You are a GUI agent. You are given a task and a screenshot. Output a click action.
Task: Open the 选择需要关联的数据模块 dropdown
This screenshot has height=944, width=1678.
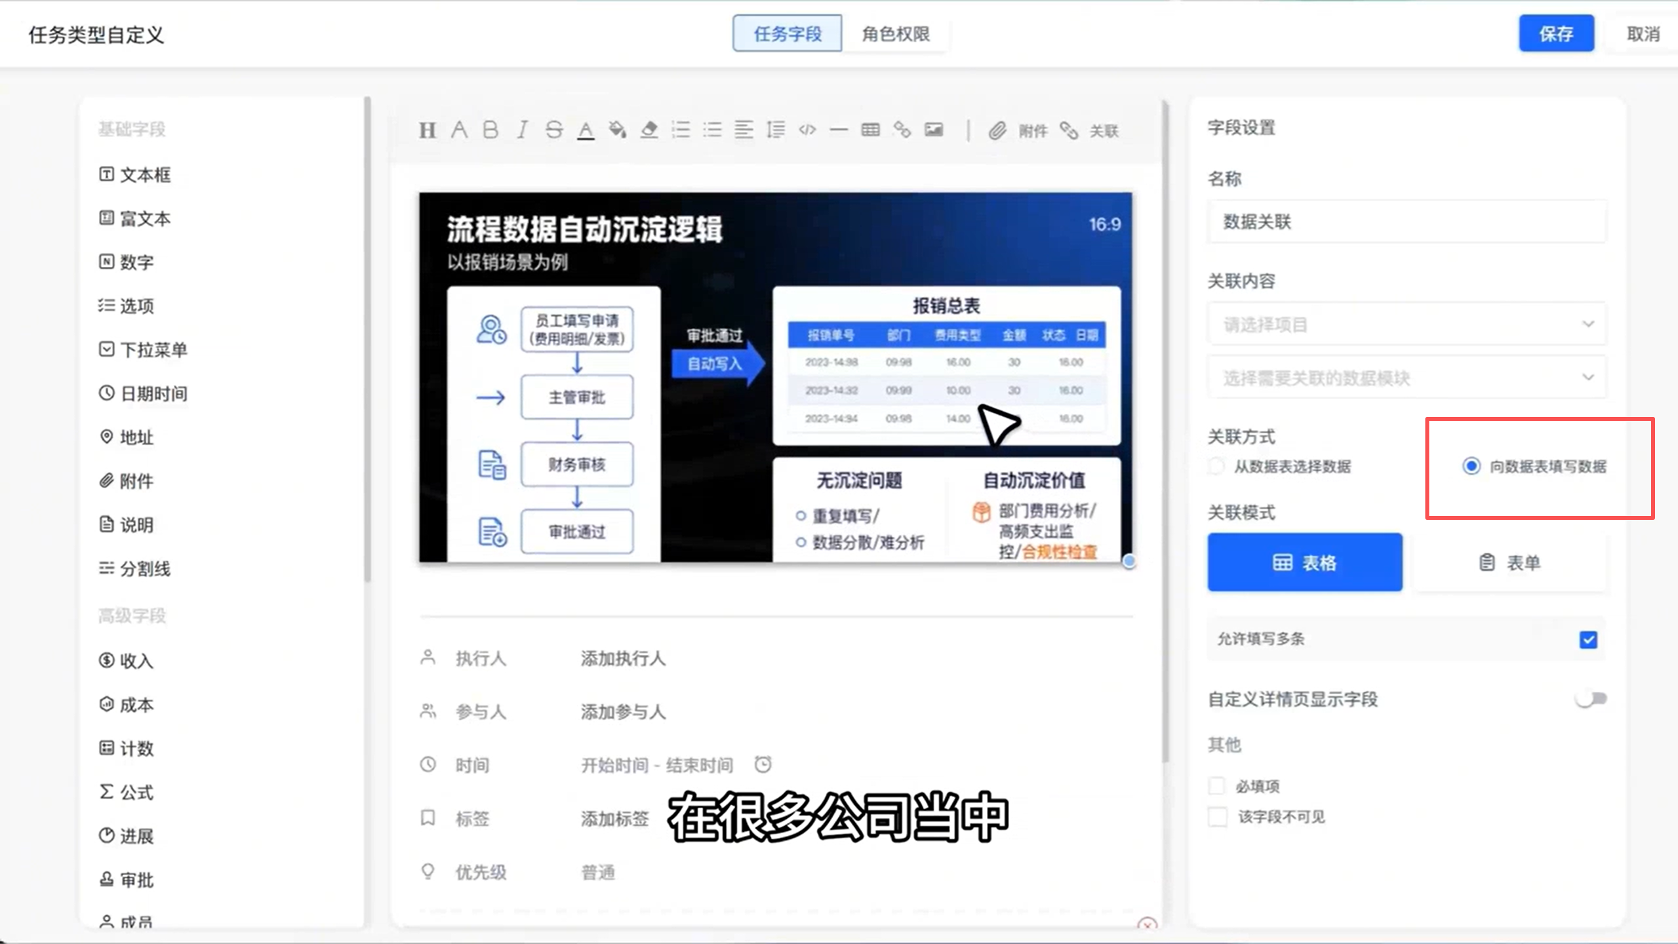pyautogui.click(x=1407, y=378)
